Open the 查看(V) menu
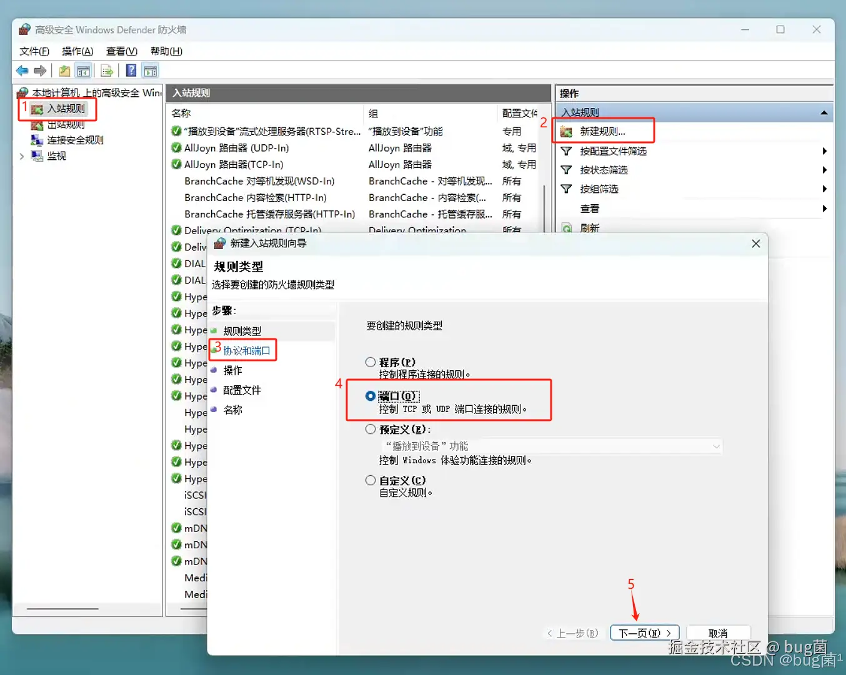This screenshot has height=675, width=846. [122, 51]
